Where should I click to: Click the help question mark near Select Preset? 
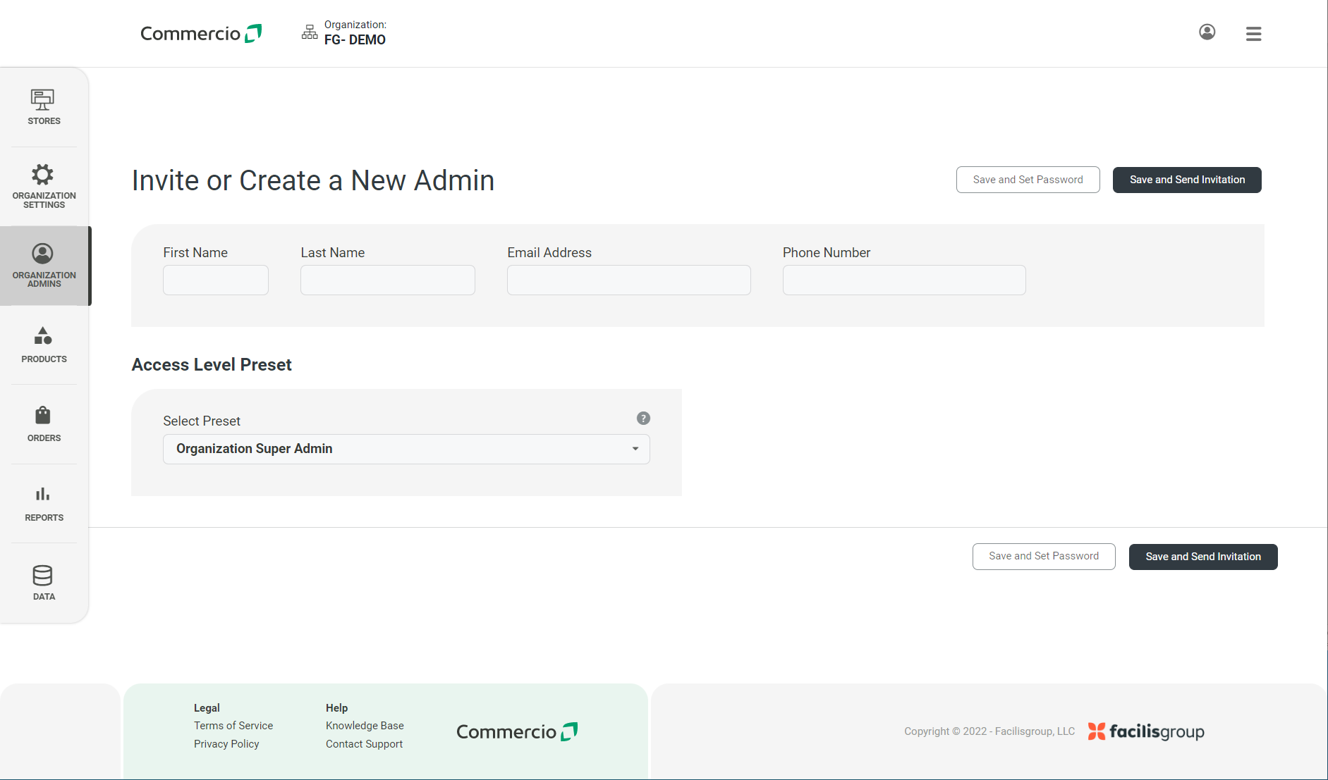point(642,418)
